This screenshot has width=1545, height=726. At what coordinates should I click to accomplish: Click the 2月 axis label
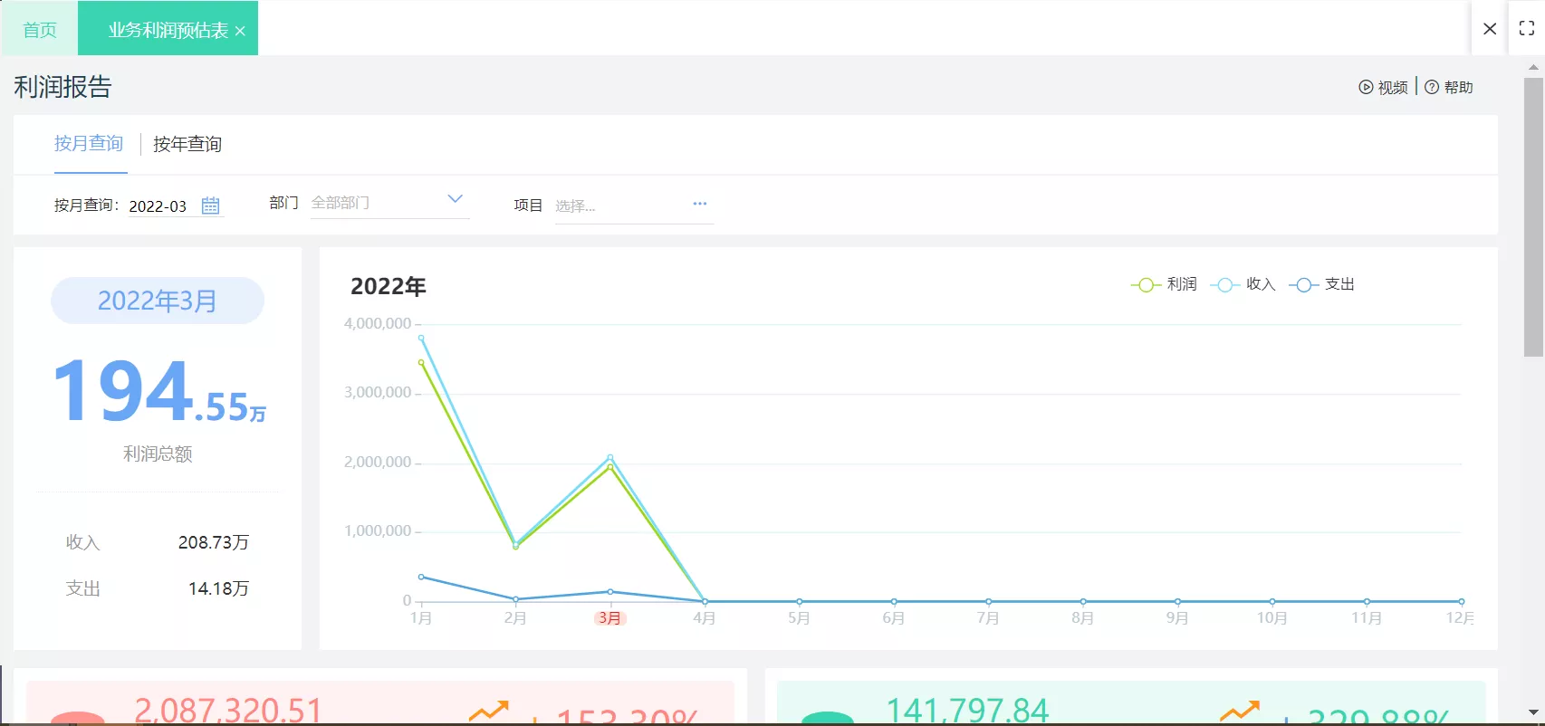click(515, 618)
